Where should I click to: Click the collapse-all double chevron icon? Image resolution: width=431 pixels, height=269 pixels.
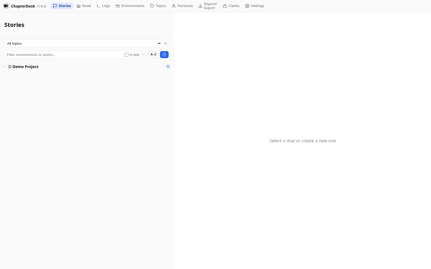[x=144, y=55]
